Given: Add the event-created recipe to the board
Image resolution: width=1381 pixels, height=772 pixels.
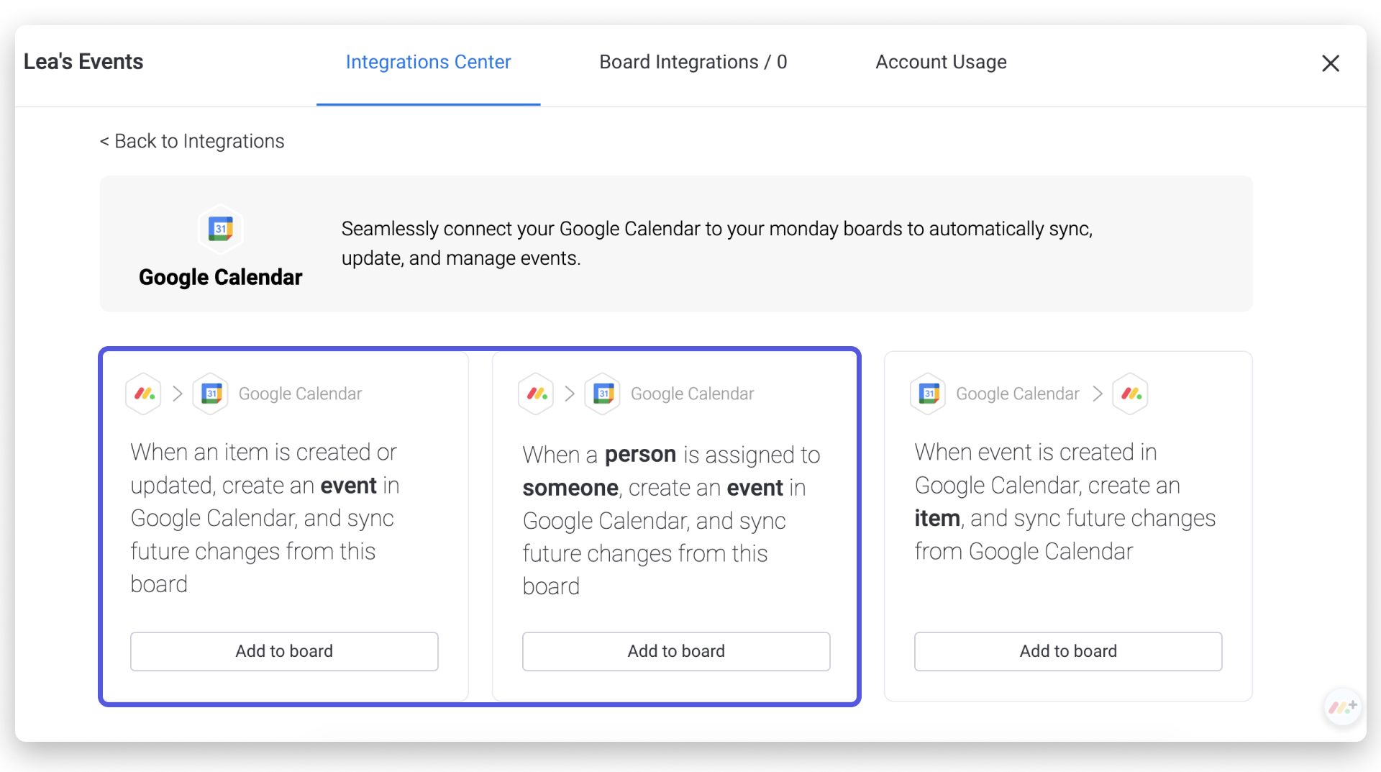Looking at the screenshot, I should click(x=1067, y=651).
